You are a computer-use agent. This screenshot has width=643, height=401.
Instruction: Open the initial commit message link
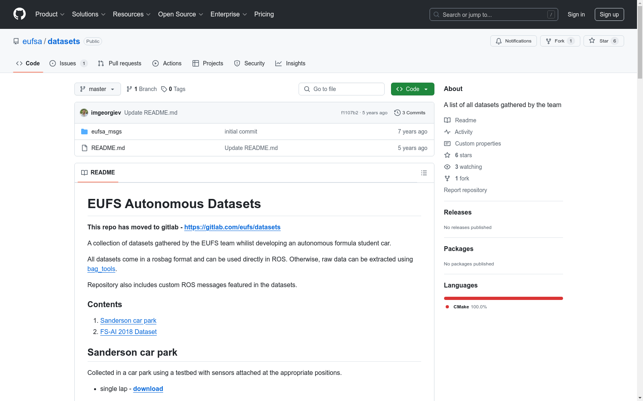241,132
